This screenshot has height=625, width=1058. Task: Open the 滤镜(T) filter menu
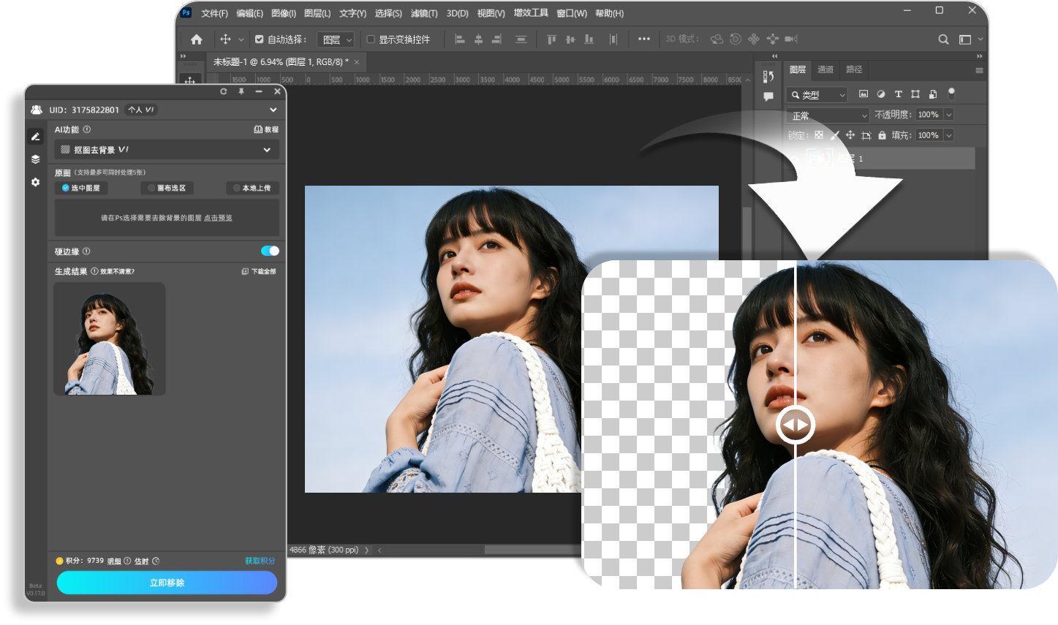click(423, 13)
